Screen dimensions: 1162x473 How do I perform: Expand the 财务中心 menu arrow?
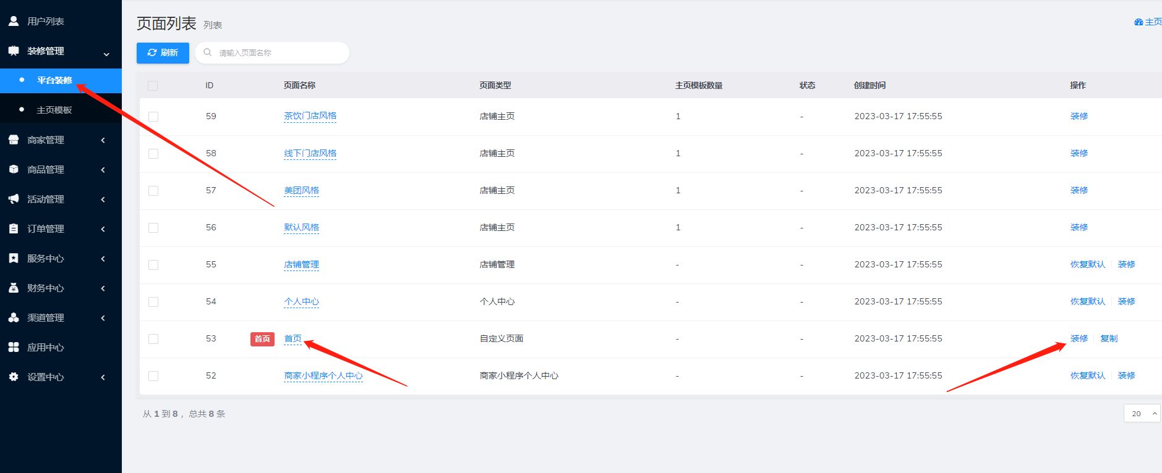click(x=103, y=288)
